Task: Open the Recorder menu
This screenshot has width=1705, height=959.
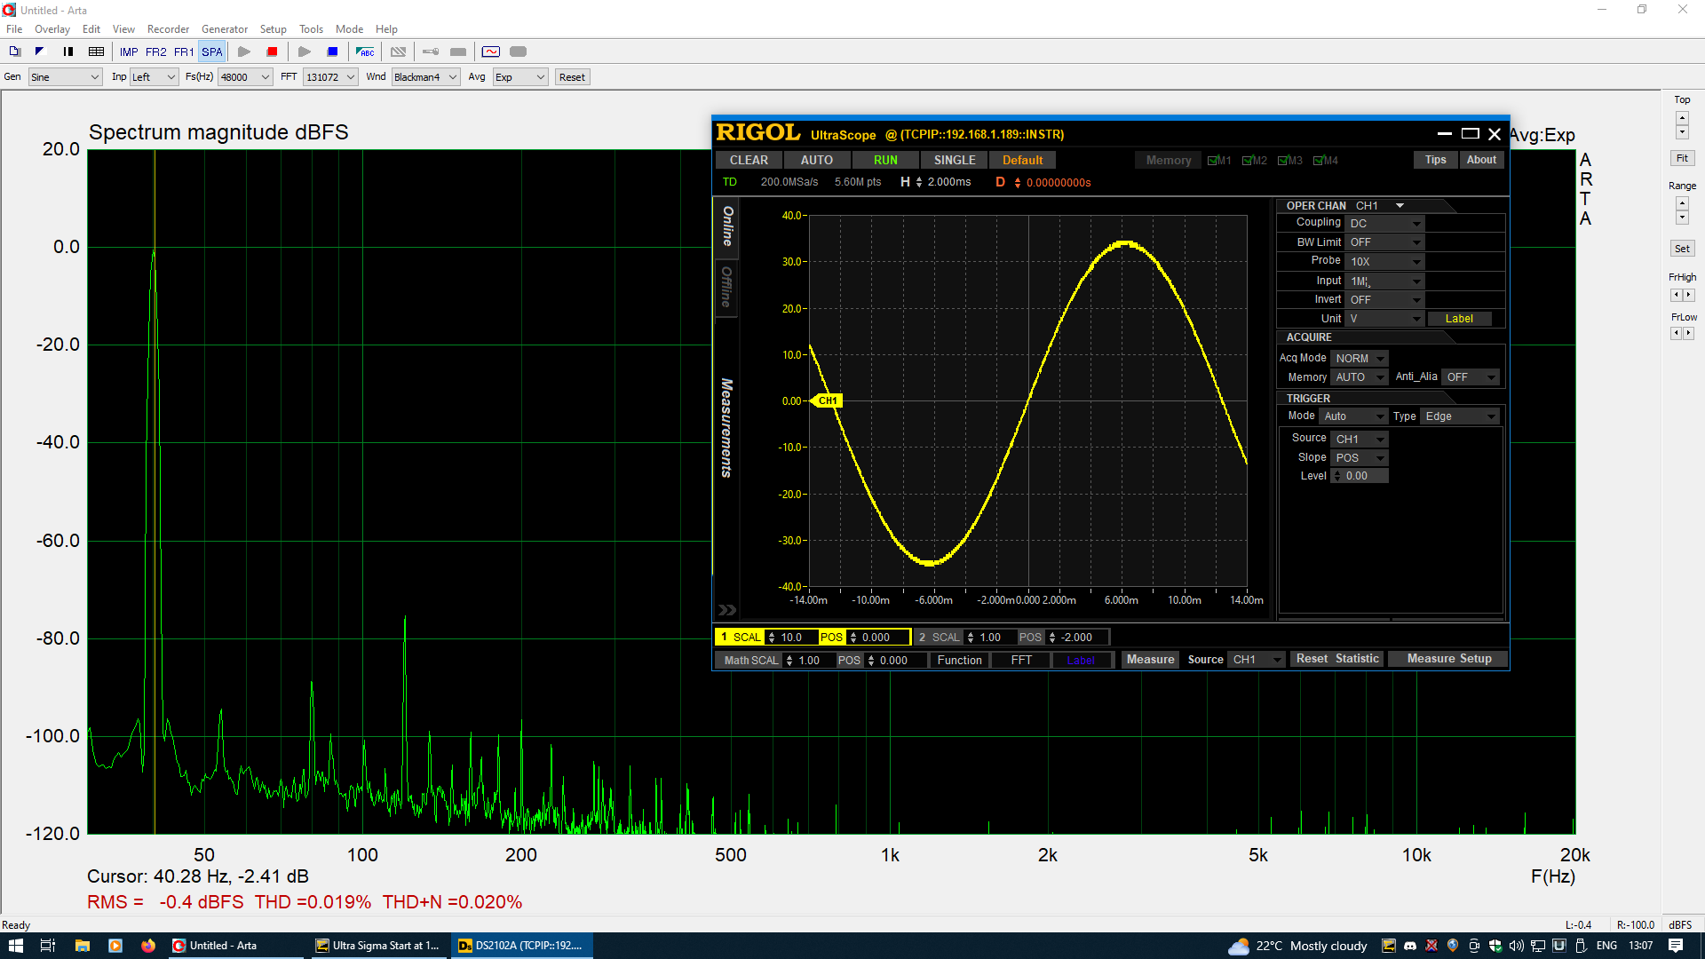Action: click(168, 29)
